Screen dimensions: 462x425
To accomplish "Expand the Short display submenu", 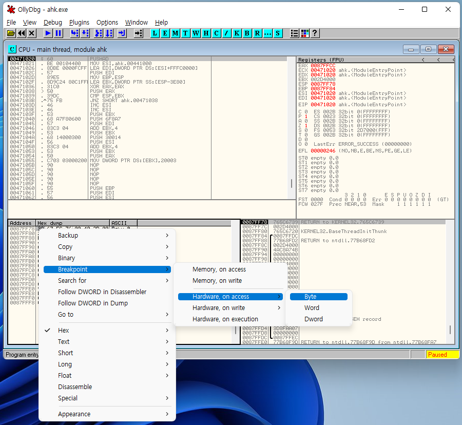I will [x=107, y=353].
